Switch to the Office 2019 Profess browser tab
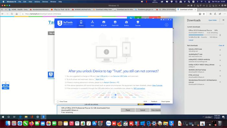The image size is (227, 128). (166, 9)
